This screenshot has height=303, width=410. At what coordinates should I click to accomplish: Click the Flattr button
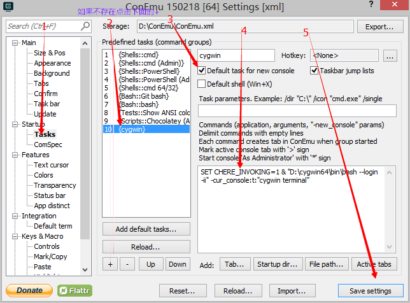click(x=74, y=290)
